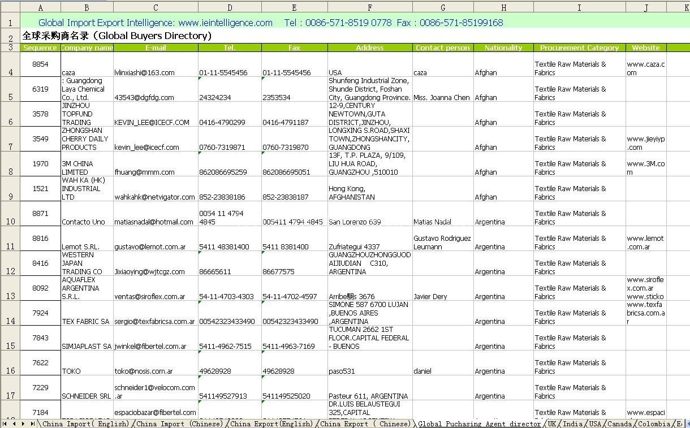Jump to the first sheet tab arrow
The image size is (690, 428).
pos(5,423)
